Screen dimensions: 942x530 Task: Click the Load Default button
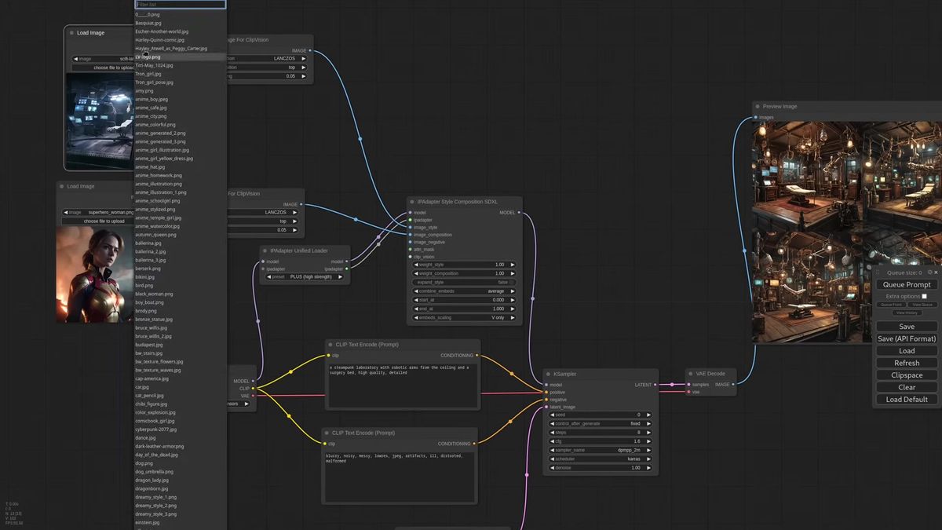907,400
